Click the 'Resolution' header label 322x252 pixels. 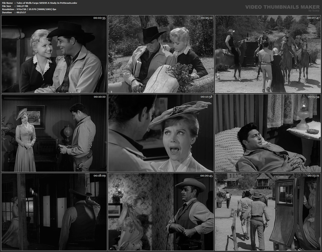pyautogui.click(x=8, y=9)
